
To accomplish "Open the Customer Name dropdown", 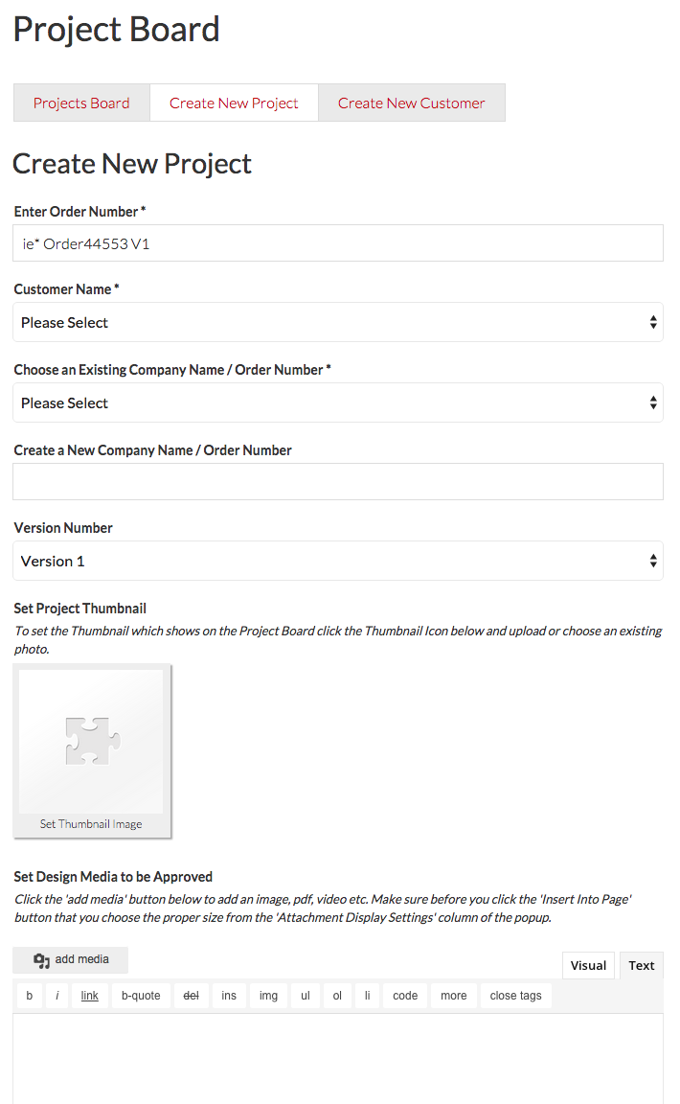I will pyautogui.click(x=338, y=322).
